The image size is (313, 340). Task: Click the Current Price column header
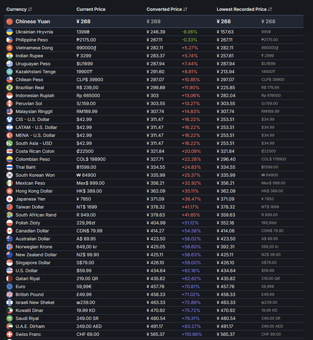point(91,9)
